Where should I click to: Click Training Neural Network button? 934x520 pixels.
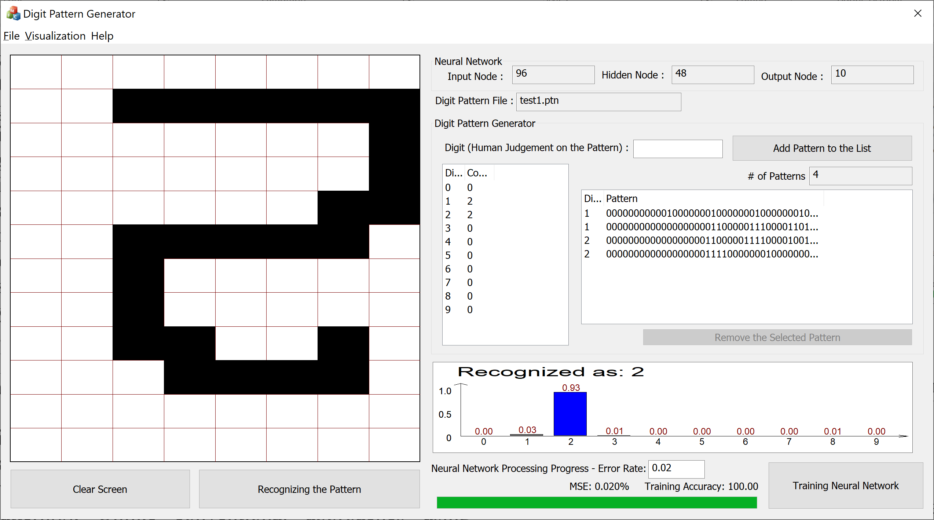pos(845,486)
